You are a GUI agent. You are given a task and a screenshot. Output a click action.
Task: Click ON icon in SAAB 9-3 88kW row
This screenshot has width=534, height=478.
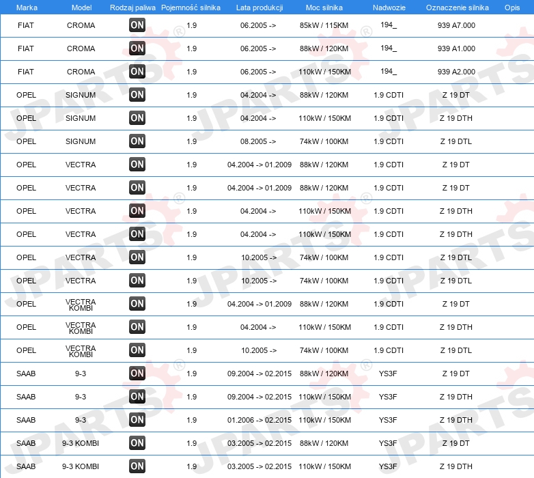coord(137,374)
